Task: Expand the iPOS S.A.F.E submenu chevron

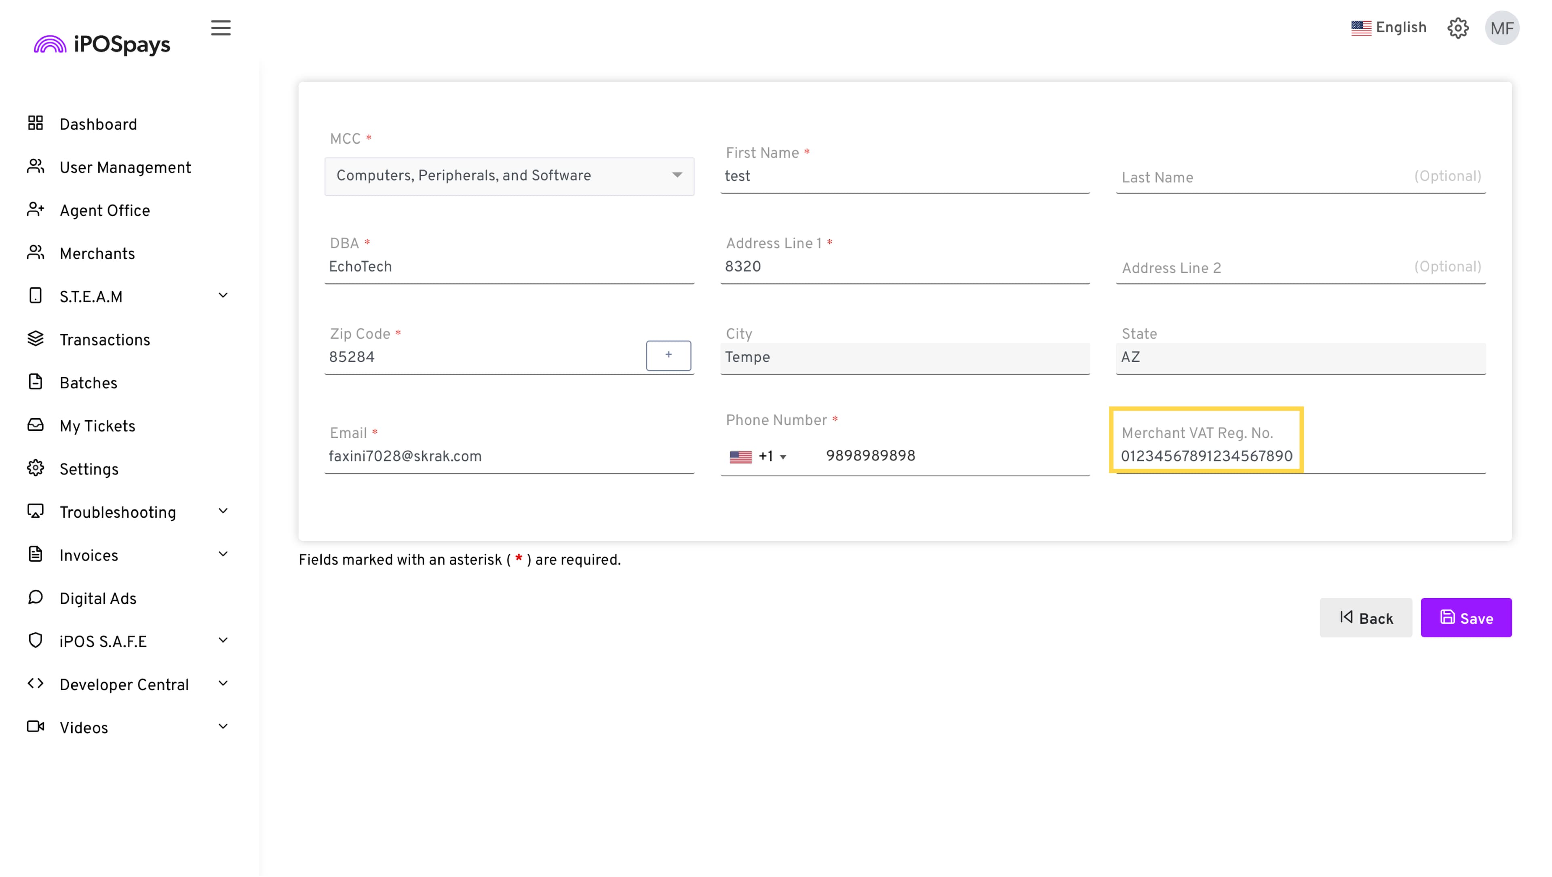Action: pyautogui.click(x=223, y=640)
